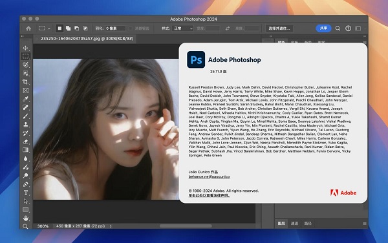
Task: Click the 羽化 feather input field
Action: click(115, 28)
